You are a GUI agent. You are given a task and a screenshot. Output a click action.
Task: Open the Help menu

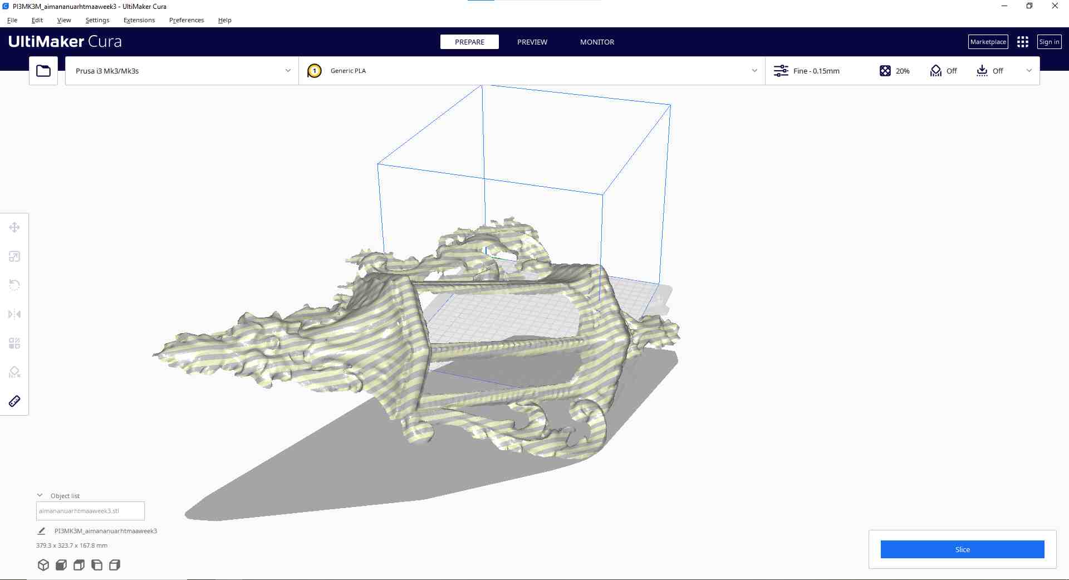225,20
